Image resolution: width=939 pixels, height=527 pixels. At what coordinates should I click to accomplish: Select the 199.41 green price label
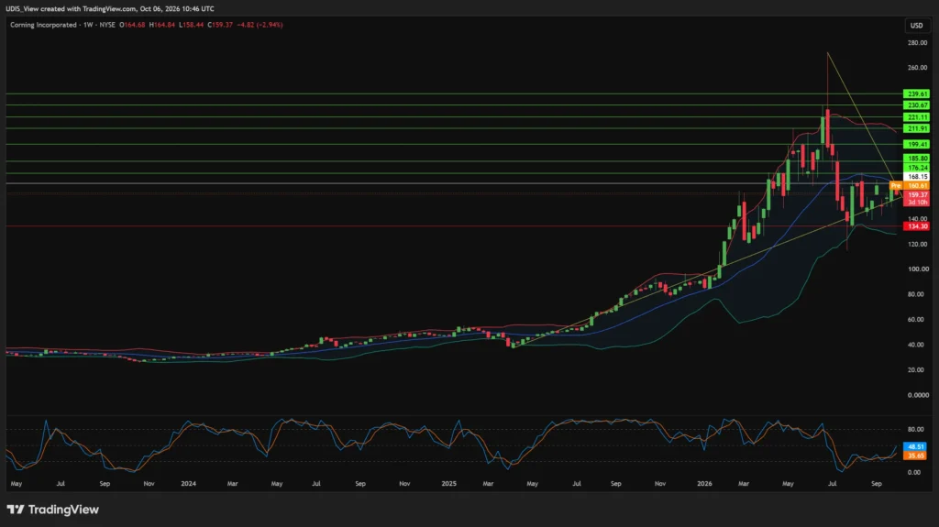click(x=916, y=144)
